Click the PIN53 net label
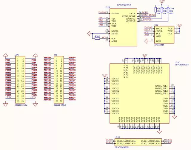 pyautogui.click(x=8, y=95)
